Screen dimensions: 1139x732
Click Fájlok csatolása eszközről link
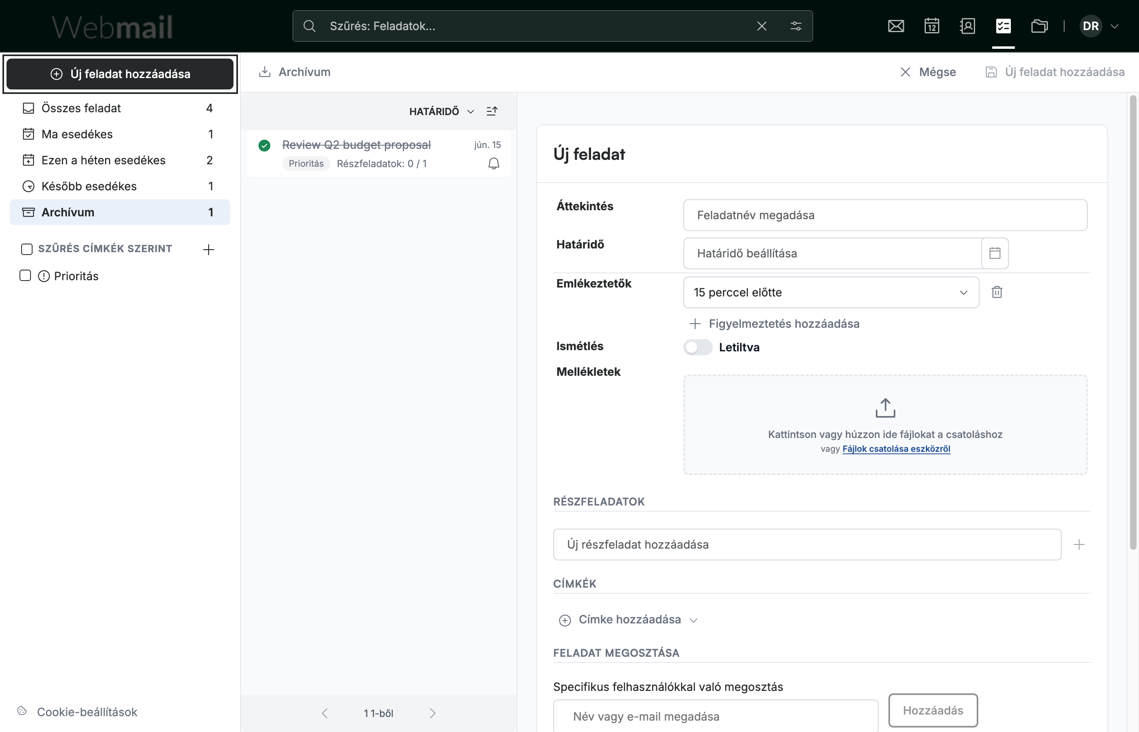[x=896, y=449]
